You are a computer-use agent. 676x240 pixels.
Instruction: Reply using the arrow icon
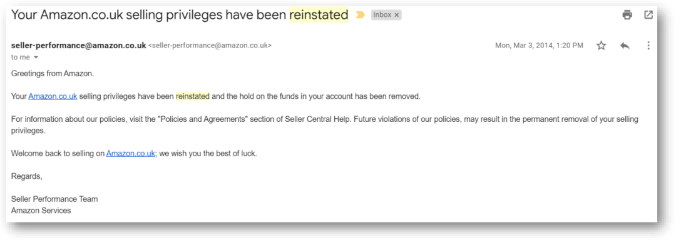tap(625, 46)
